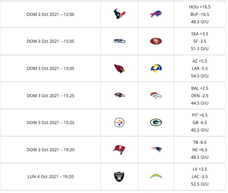
Task: Select the Pittsburgh Steelers logo
Action: (119, 123)
